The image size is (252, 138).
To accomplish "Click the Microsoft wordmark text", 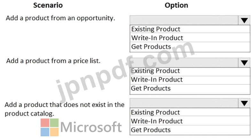I will coord(91,127).
